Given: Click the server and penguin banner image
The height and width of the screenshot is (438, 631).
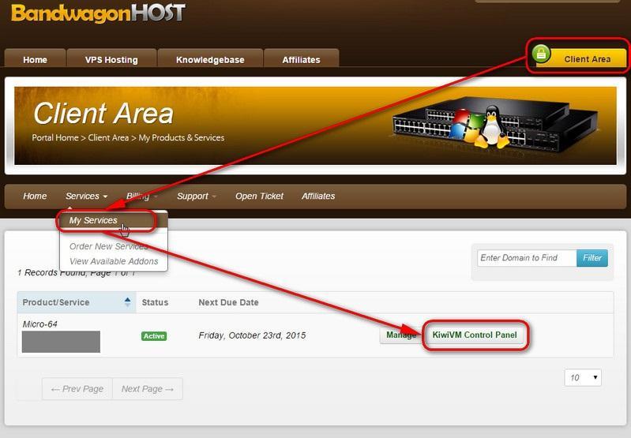Looking at the screenshot, I should (494, 123).
